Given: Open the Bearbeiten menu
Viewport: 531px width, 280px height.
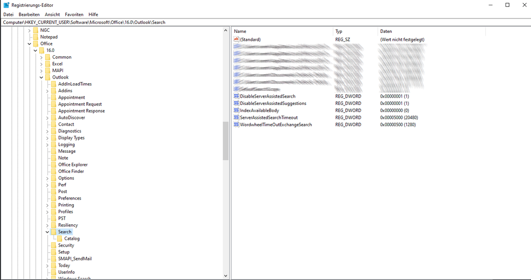Looking at the screenshot, I should click(x=29, y=14).
